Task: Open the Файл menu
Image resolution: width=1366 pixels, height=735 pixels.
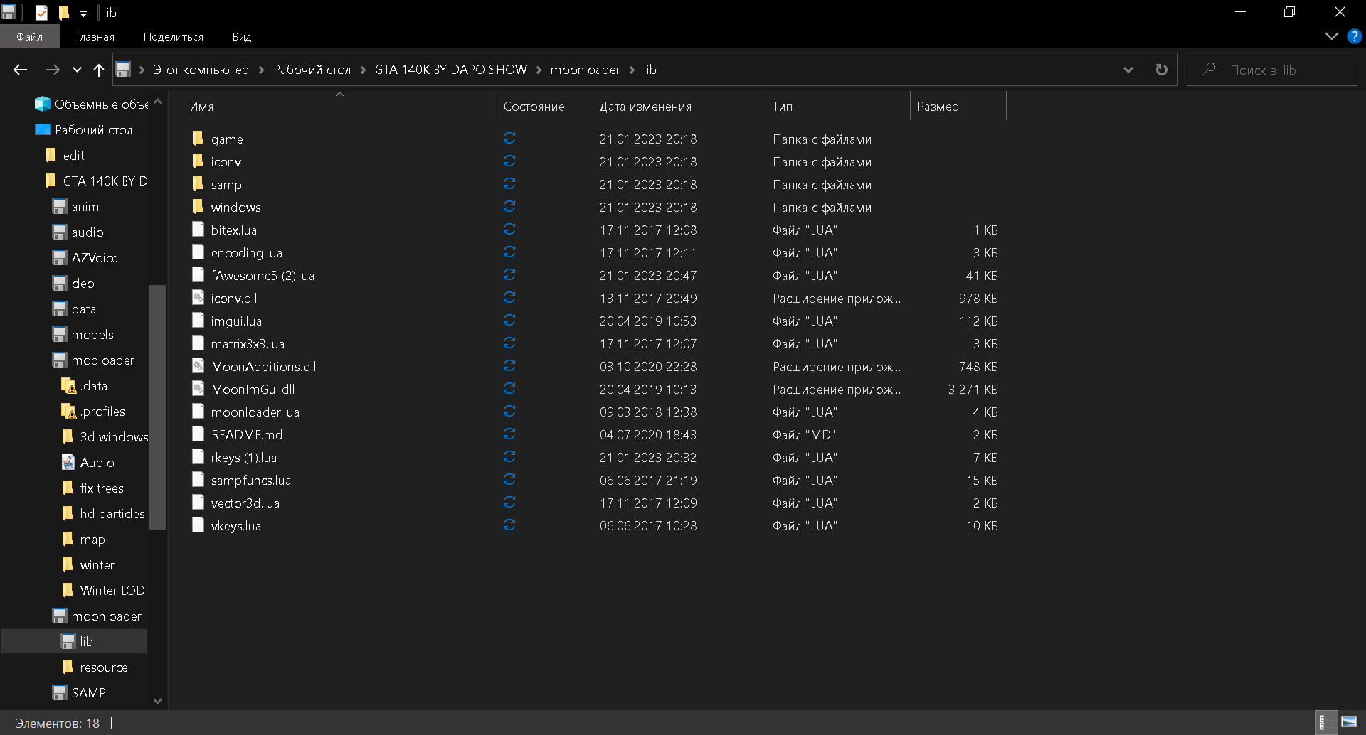Action: [29, 37]
